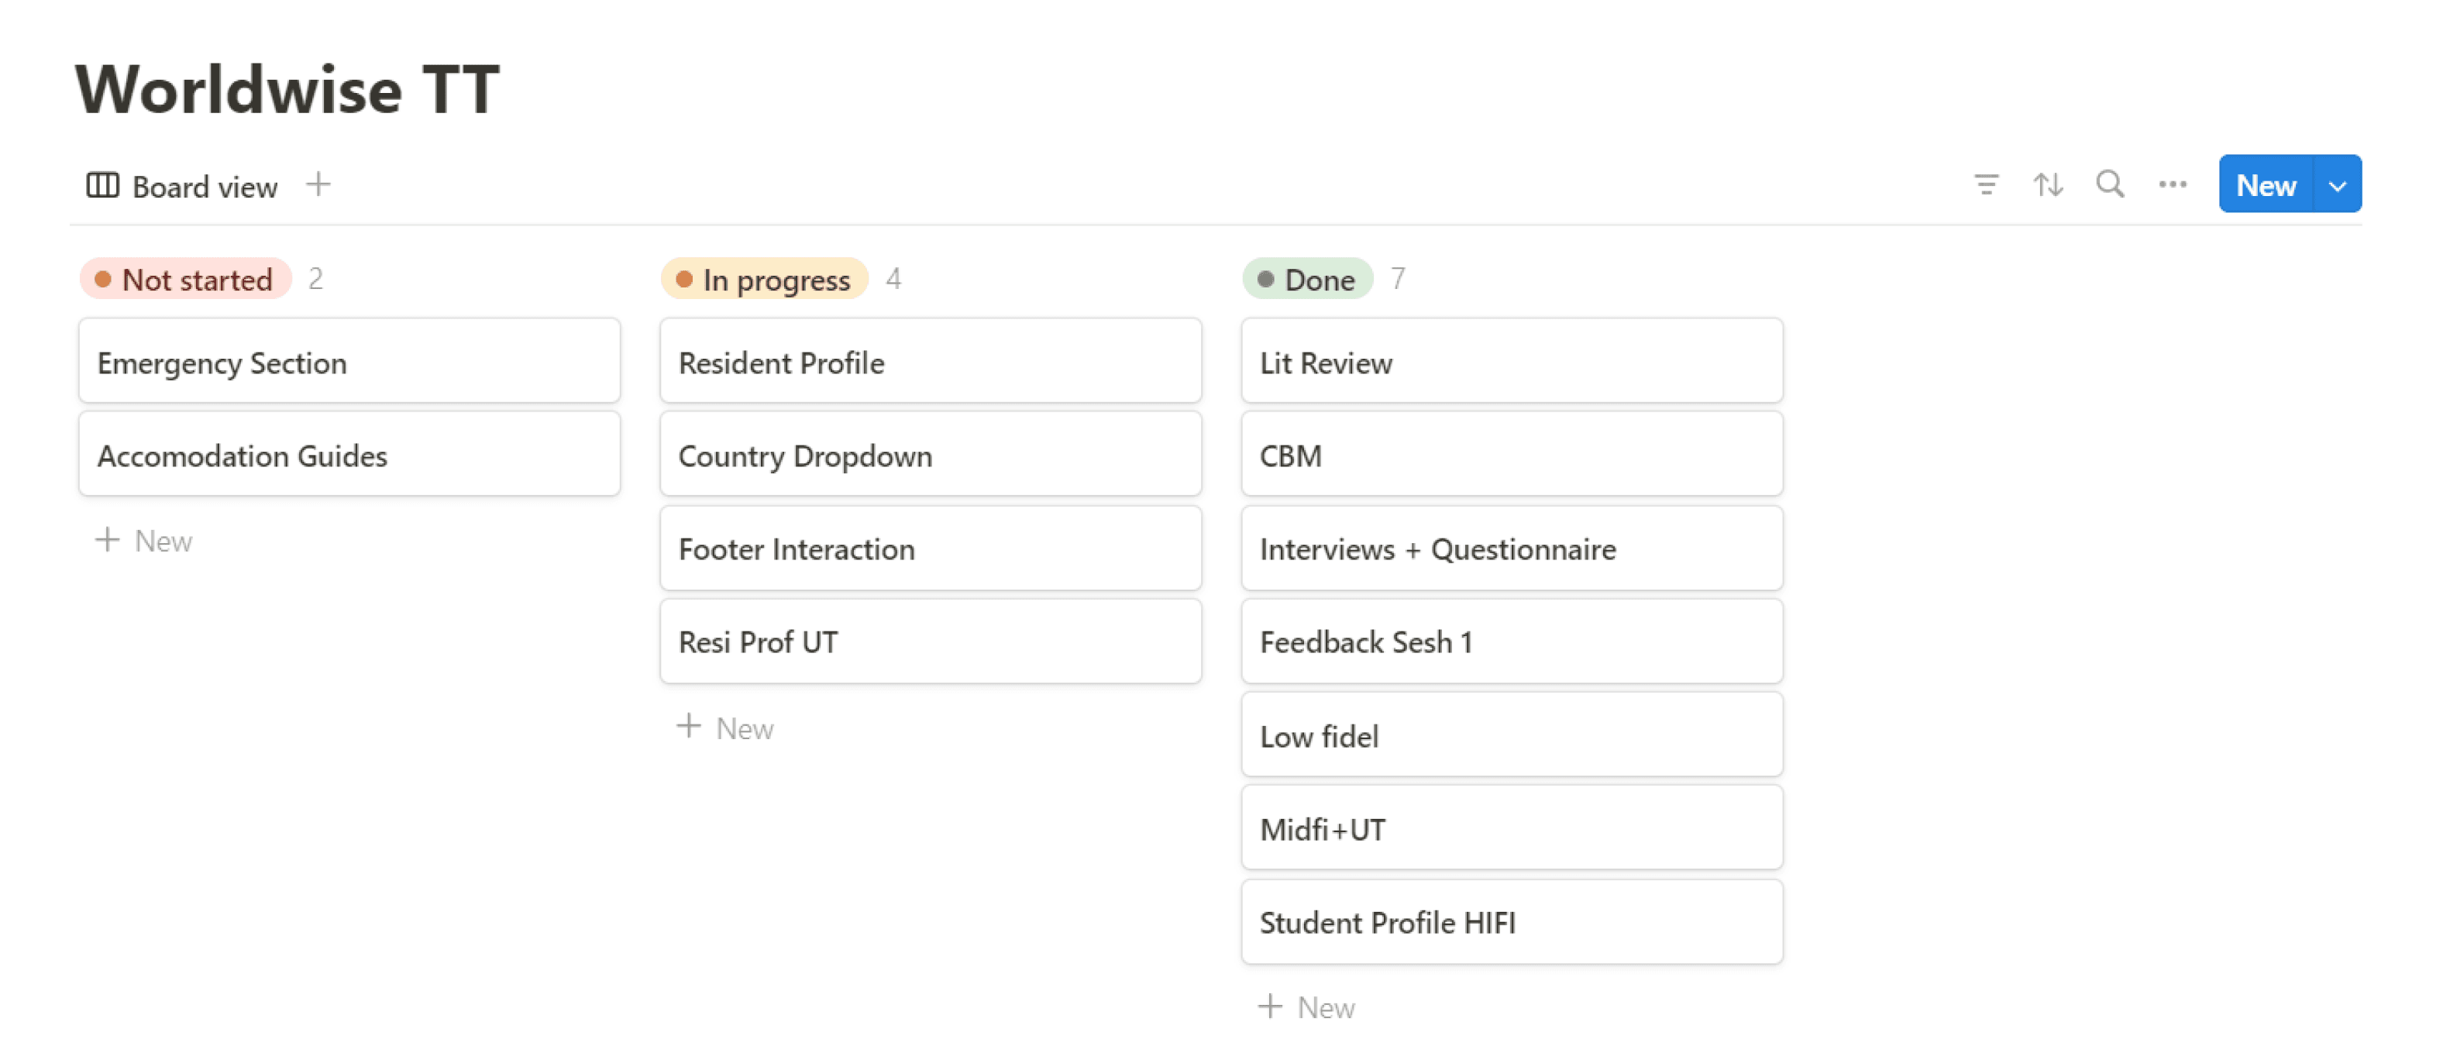Open the filter icon in toolbar
2457x1063 pixels.
point(1986,184)
